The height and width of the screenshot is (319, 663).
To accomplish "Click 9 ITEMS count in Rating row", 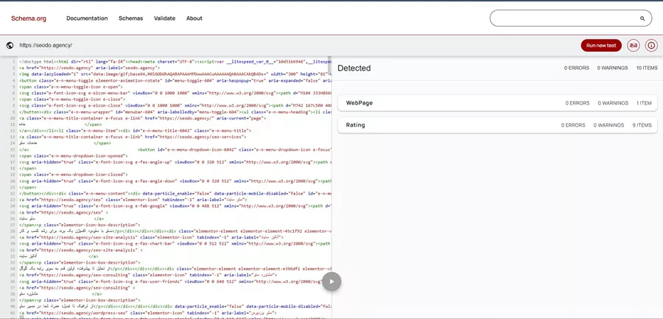I will pyautogui.click(x=642, y=125).
